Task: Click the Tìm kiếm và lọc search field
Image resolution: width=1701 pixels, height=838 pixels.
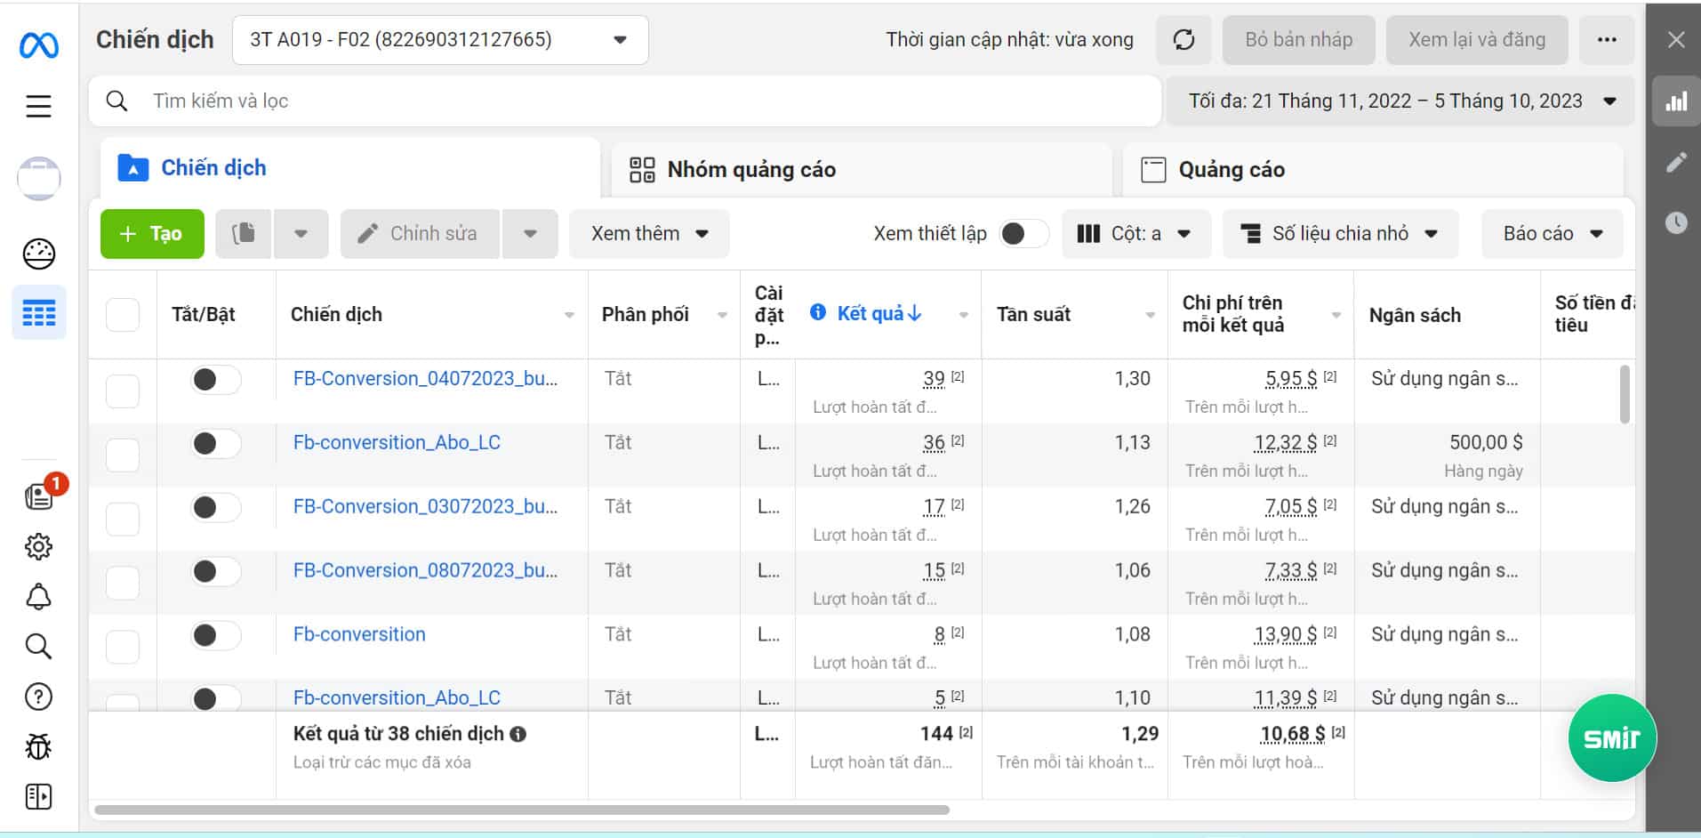Action: coord(625,101)
